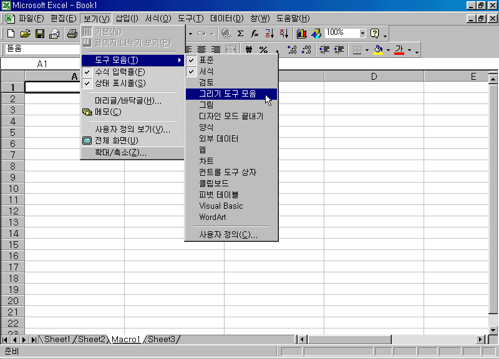The height and width of the screenshot is (359, 499).
Task: Open the 100% zoom dropdown arrow
Action: pos(362,34)
